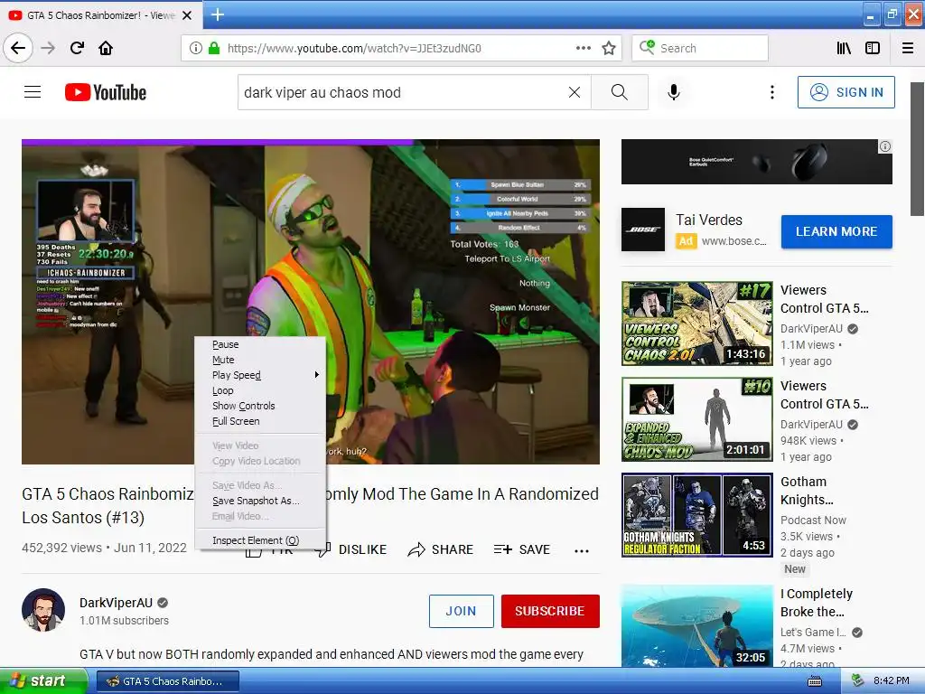Open the site information icon in the address bar

[x=196, y=48]
